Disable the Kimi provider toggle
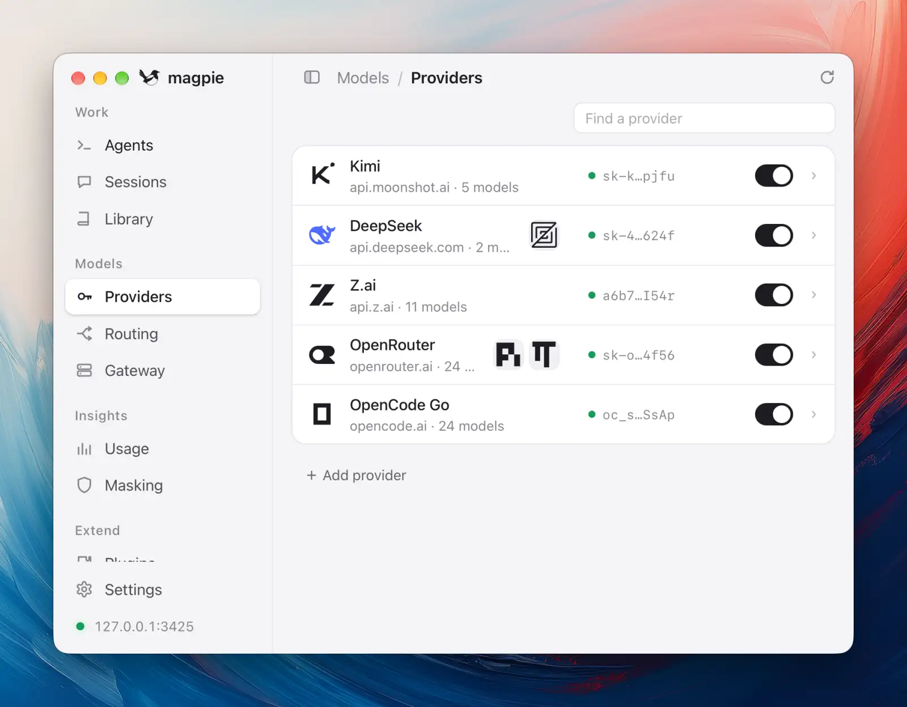 click(x=774, y=176)
